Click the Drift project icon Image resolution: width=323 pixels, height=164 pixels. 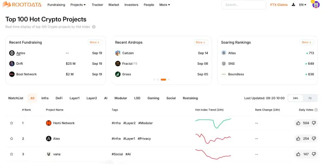(x=12, y=64)
